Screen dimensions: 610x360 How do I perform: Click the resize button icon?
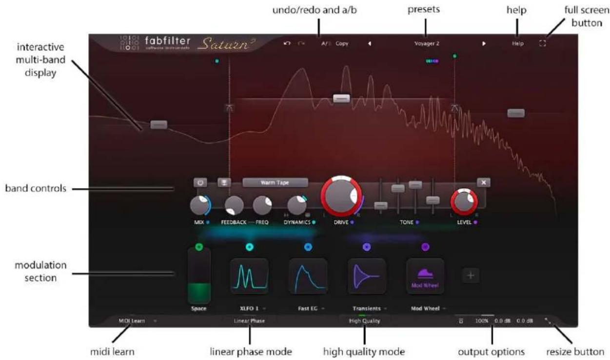point(549,321)
